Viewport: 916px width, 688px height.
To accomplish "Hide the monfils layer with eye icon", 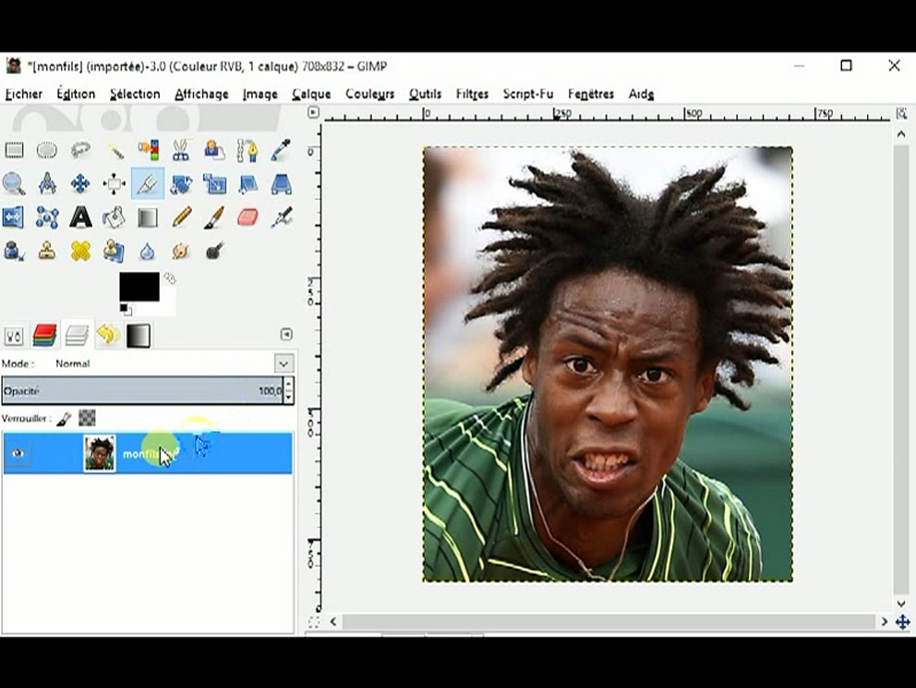I will (x=18, y=453).
